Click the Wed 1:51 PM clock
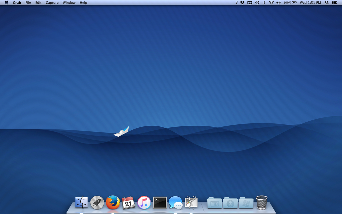Image resolution: width=342 pixels, height=214 pixels. [x=310, y=3]
